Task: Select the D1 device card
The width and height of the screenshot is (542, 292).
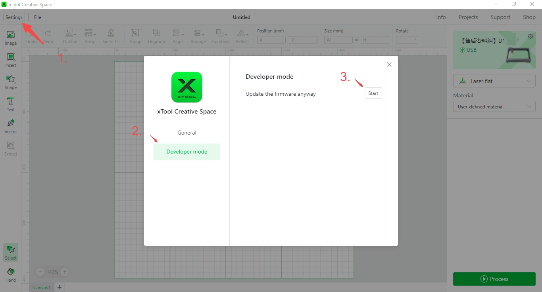Action: [494, 50]
